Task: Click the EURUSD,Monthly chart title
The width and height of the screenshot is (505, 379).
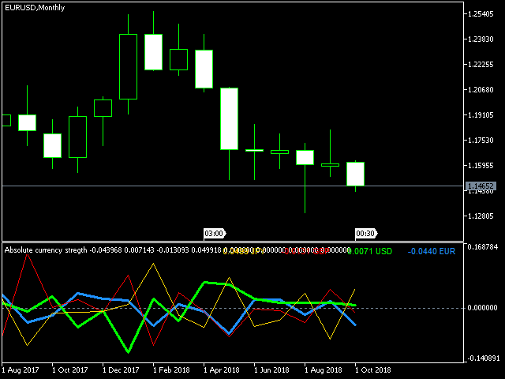Action: (34, 7)
